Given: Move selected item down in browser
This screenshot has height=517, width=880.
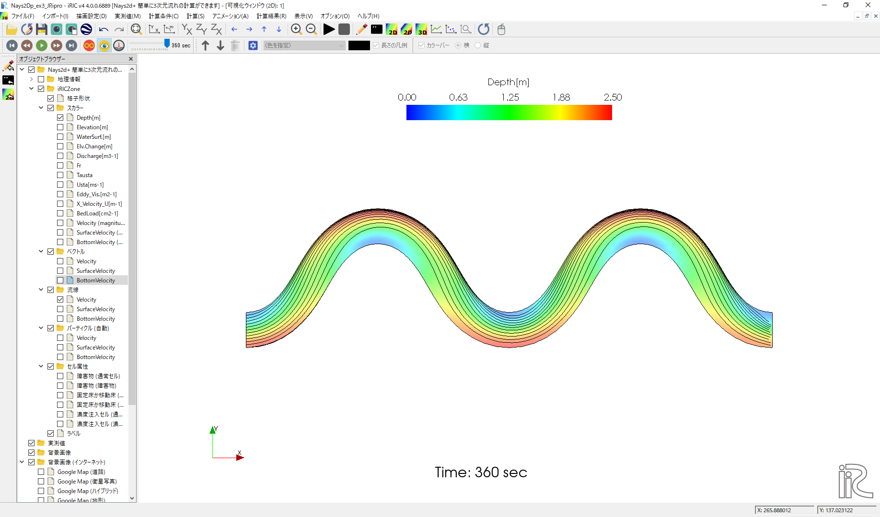Looking at the screenshot, I should coord(220,45).
